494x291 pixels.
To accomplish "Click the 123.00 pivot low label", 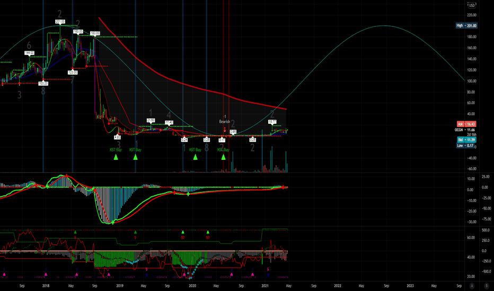I will 73,72.
